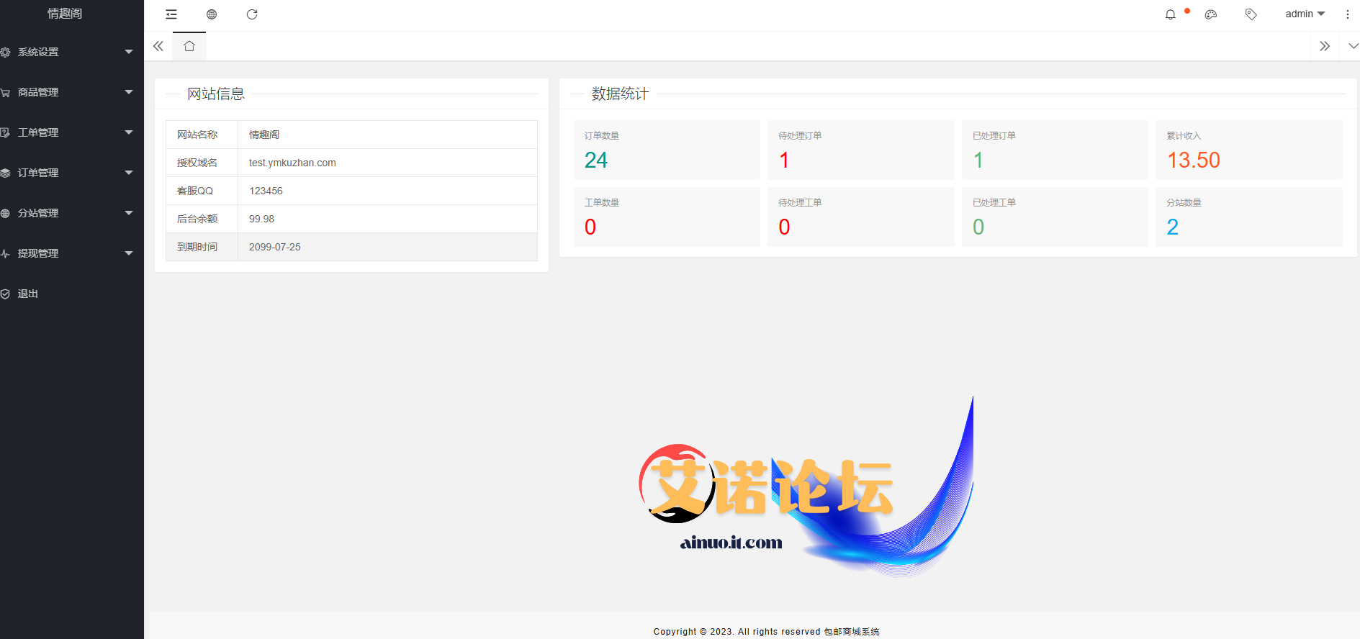The image size is (1360, 639).
Task: Open the vertical three-dot more menu
Action: (x=1348, y=14)
